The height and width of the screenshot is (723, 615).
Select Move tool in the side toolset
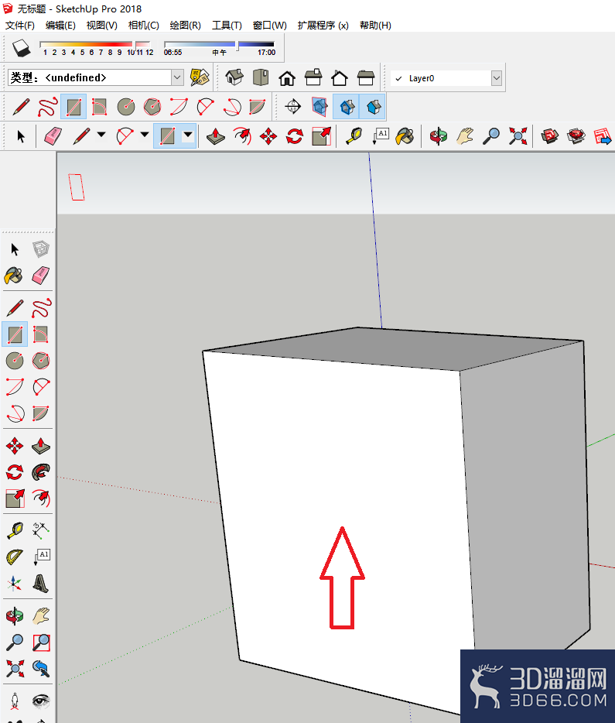click(x=14, y=447)
